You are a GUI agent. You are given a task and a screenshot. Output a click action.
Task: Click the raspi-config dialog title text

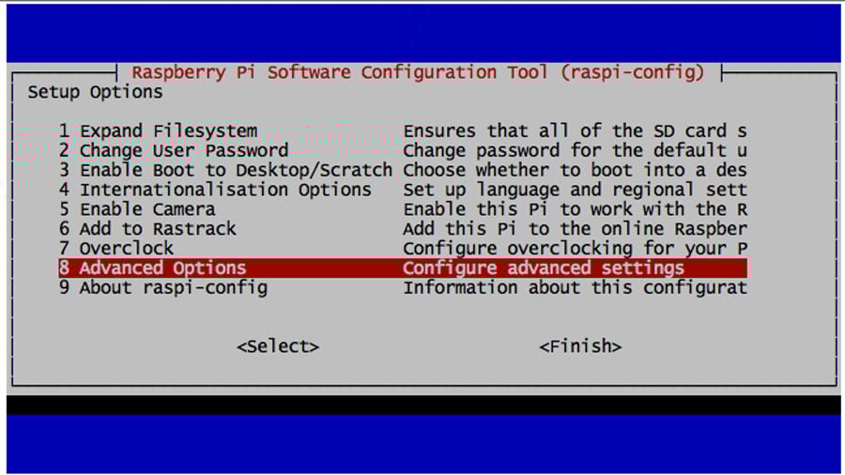click(418, 72)
